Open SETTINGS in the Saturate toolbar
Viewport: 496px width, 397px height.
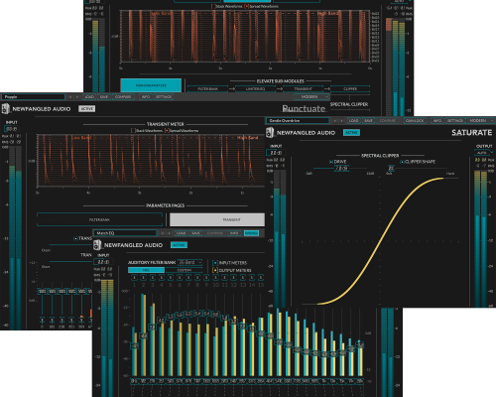tap(455, 121)
